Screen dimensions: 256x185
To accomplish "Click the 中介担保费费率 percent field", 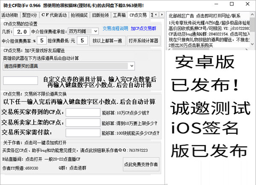I will [x=42, y=40].
